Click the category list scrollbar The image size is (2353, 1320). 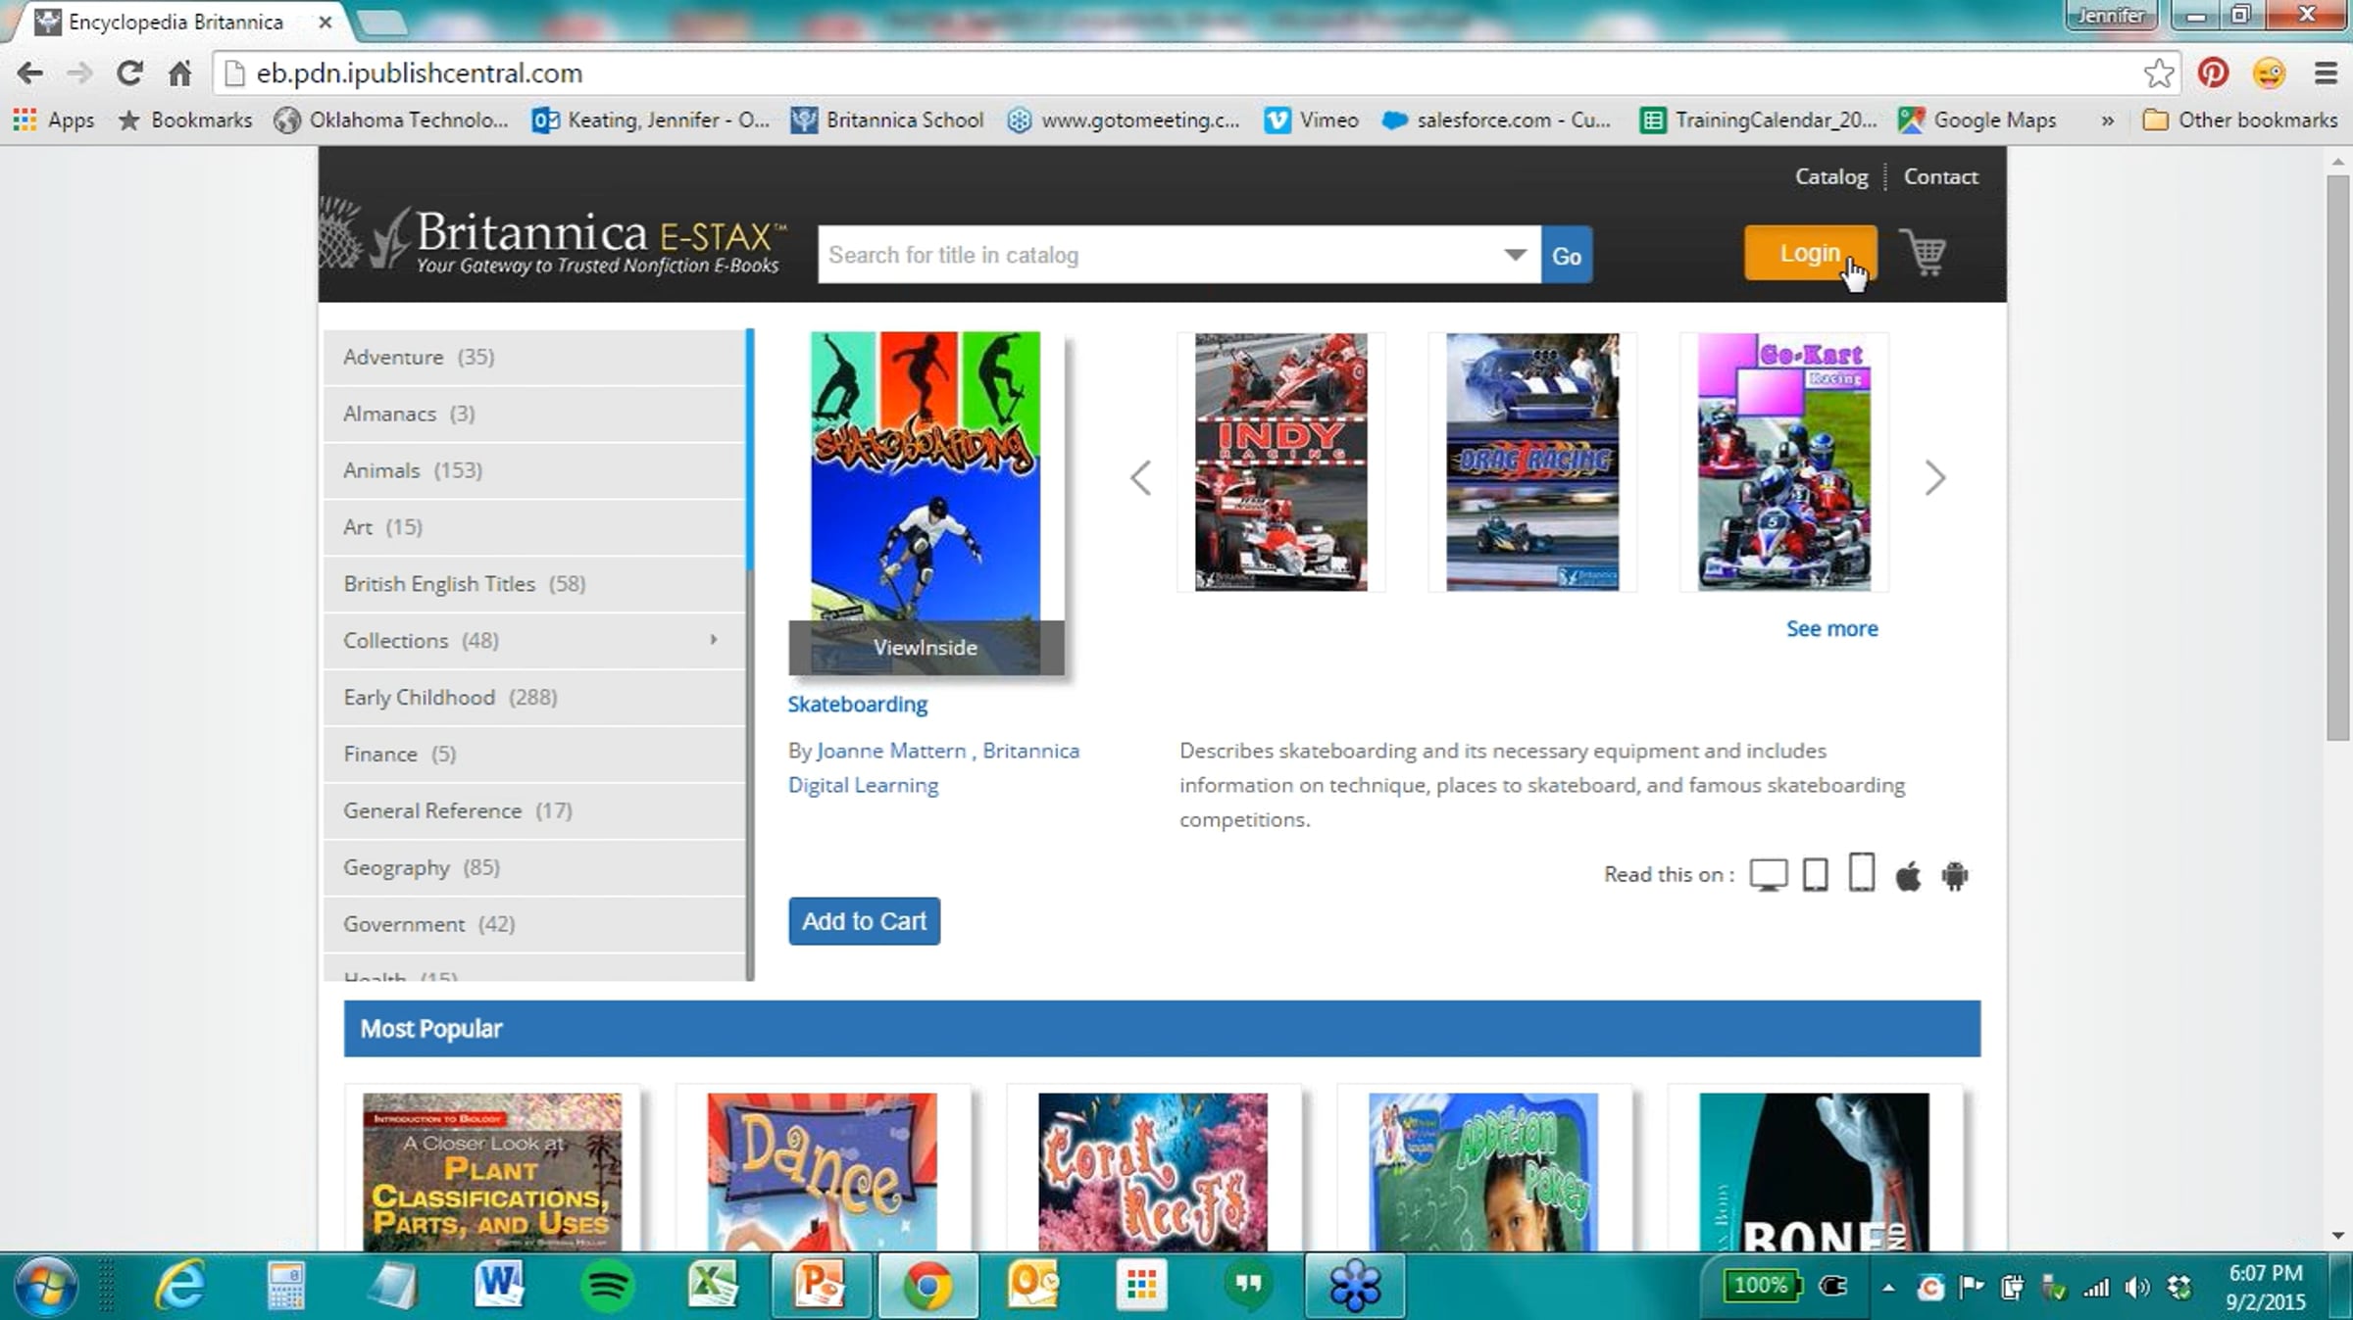[x=750, y=451]
